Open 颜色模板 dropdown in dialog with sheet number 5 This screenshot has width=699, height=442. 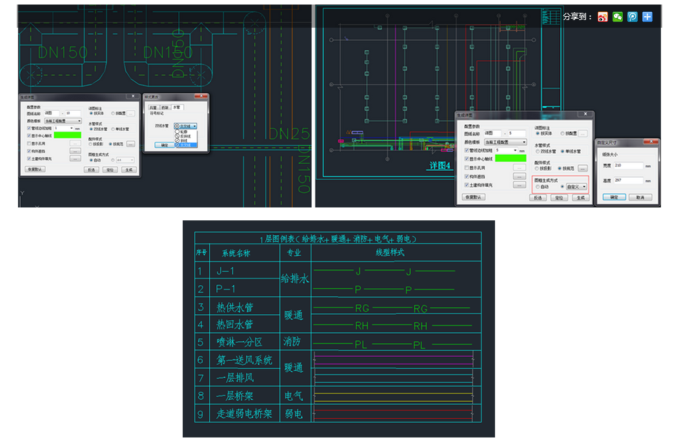505,142
